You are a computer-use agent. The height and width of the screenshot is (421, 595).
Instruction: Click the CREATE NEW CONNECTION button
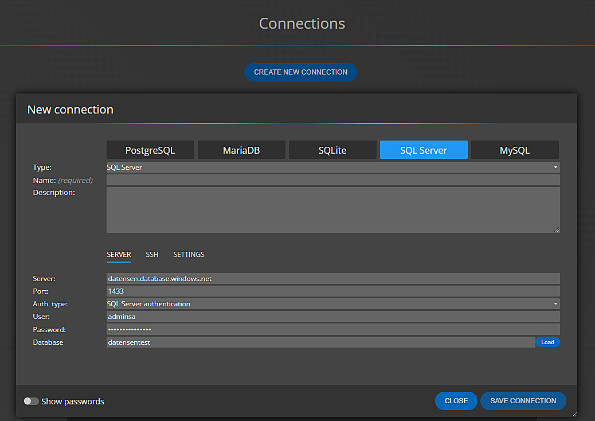point(300,72)
